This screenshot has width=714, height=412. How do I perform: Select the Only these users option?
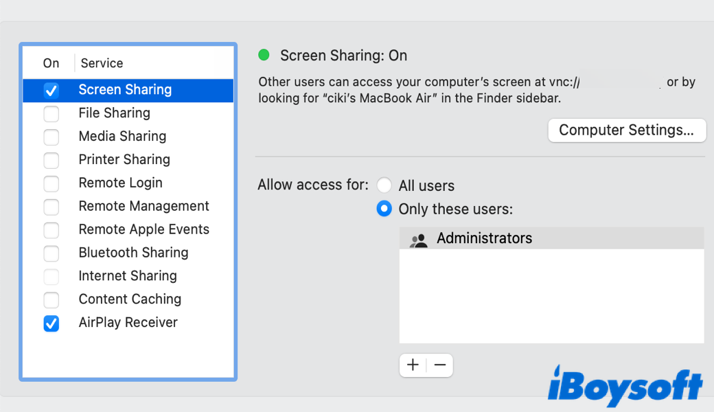pos(384,209)
